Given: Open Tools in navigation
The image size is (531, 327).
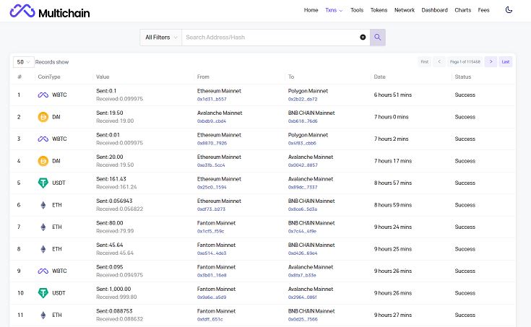Looking at the screenshot, I should point(357,10).
